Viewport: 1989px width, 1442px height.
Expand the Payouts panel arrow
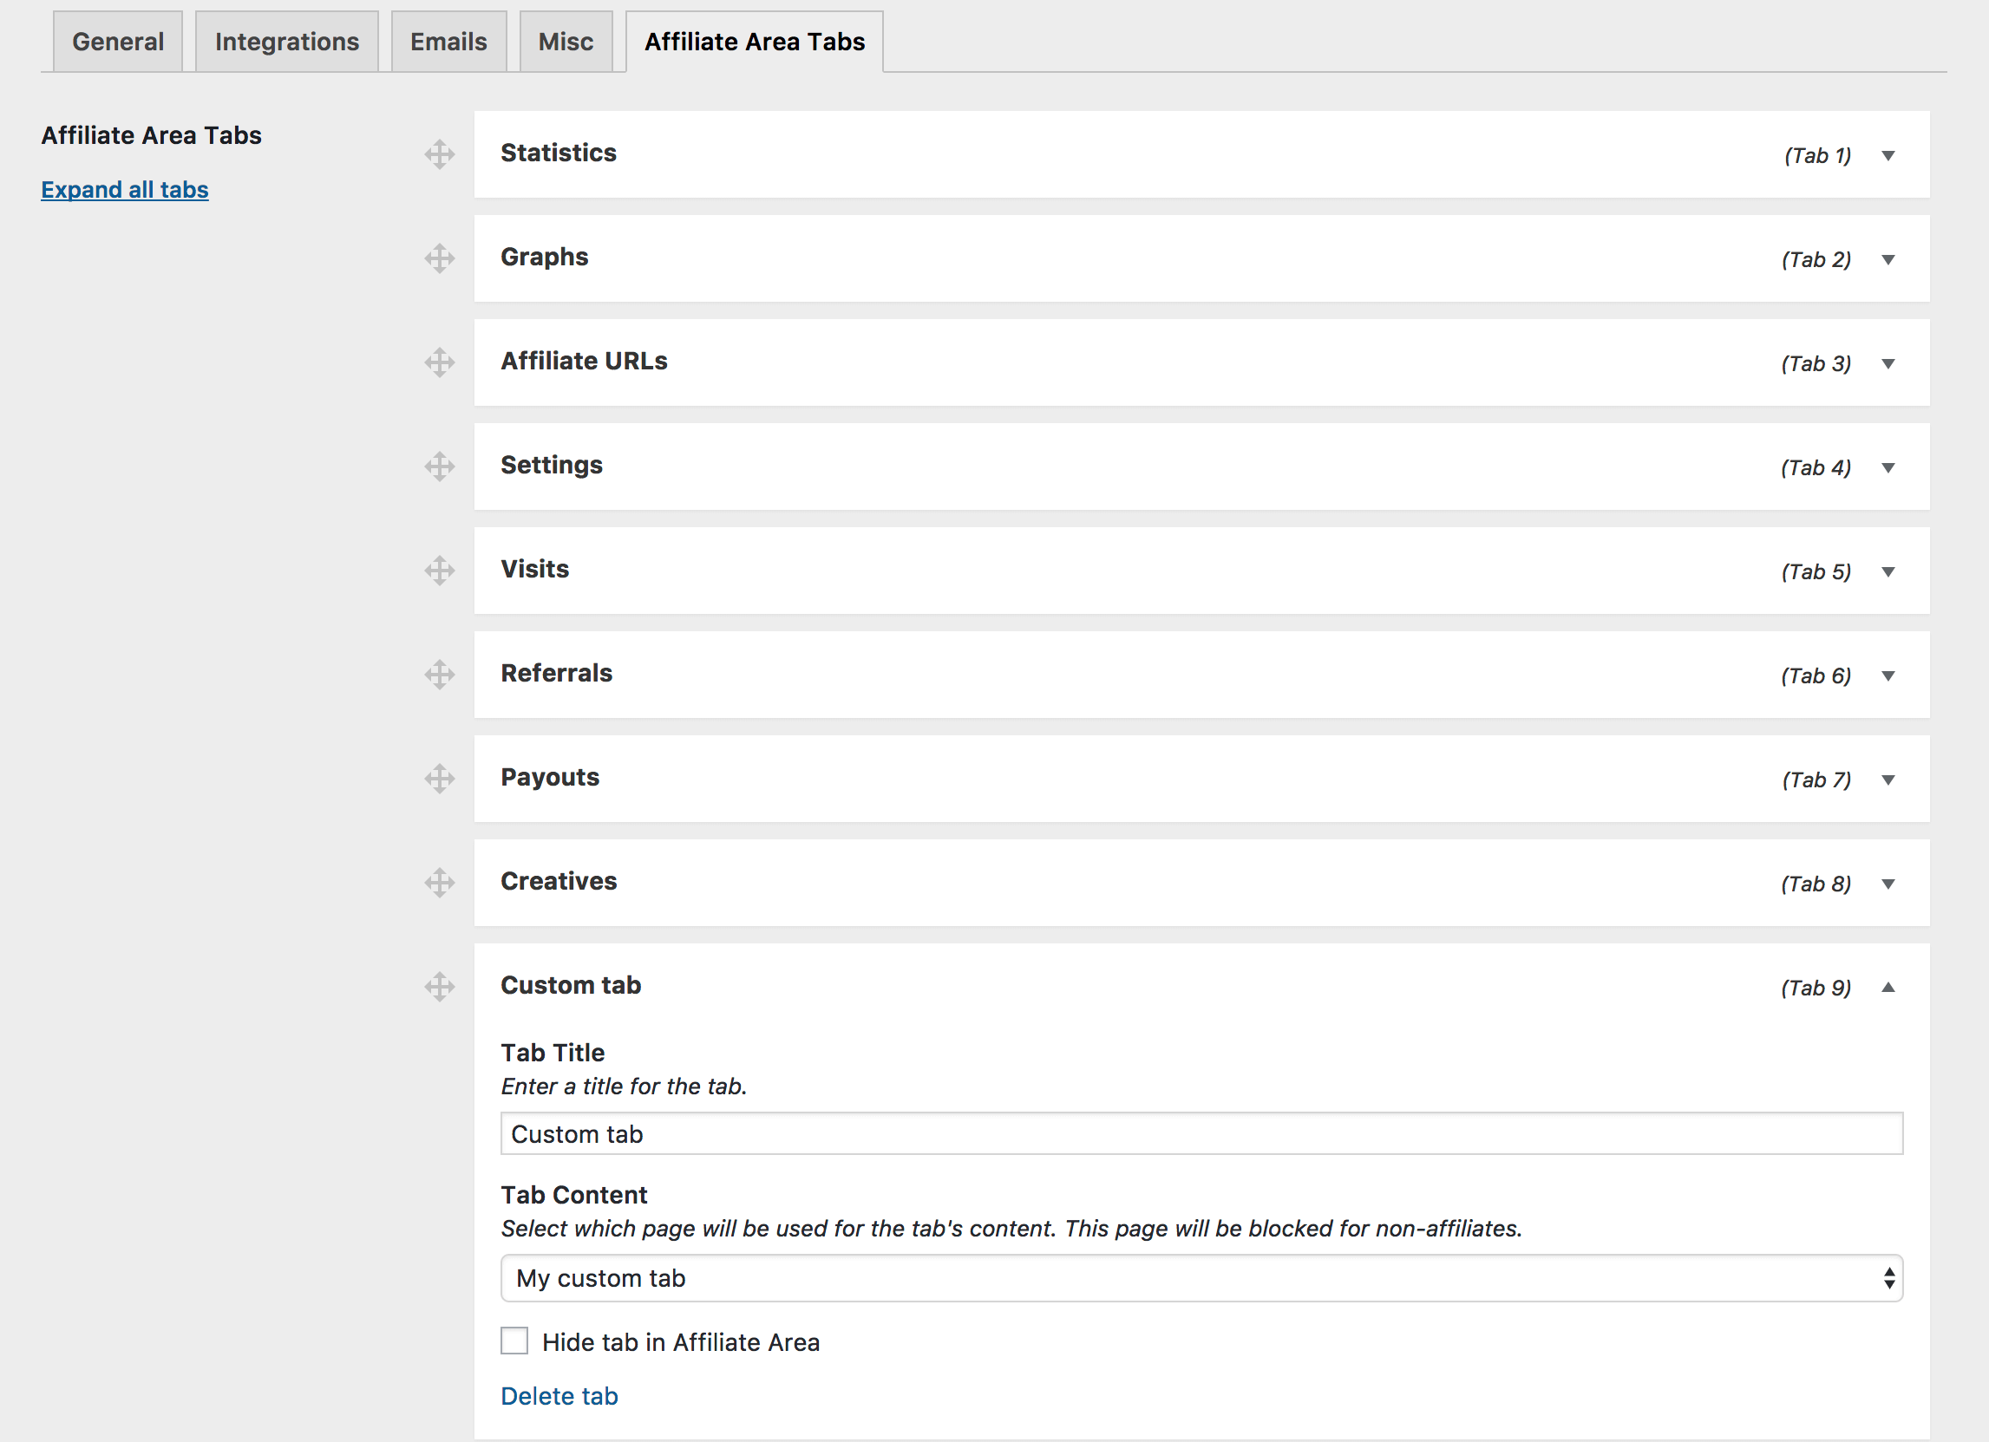1888,780
